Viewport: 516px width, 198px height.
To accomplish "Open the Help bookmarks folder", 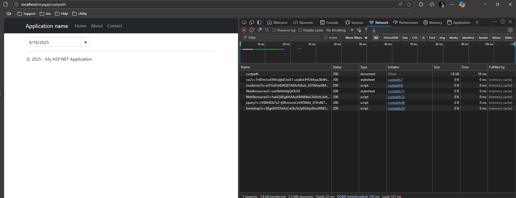I will point(61,14).
